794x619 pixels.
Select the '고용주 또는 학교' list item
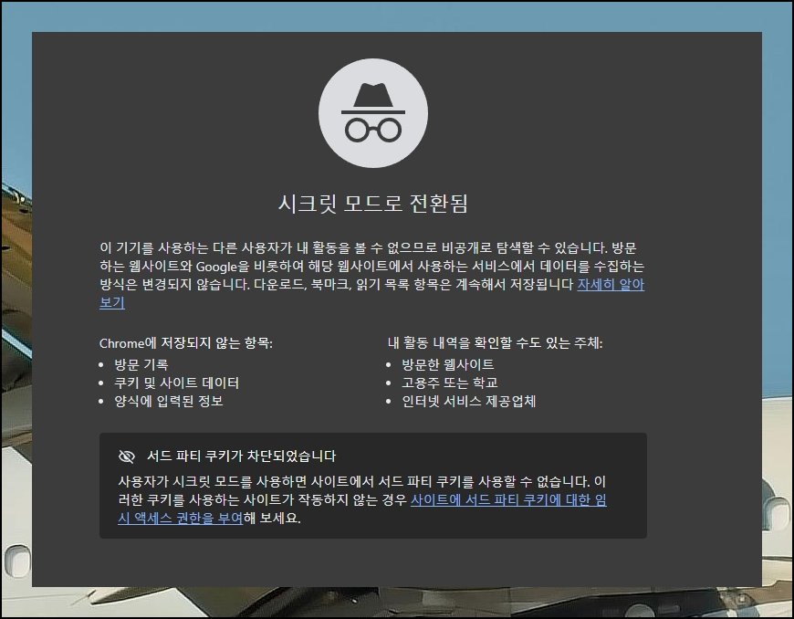[x=450, y=383]
